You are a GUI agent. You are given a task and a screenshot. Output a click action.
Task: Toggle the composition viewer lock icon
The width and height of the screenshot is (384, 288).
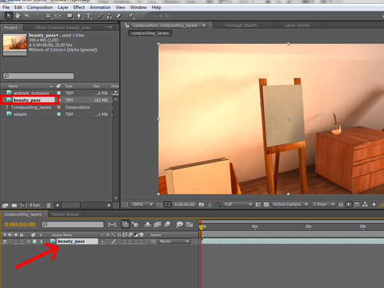(127, 25)
